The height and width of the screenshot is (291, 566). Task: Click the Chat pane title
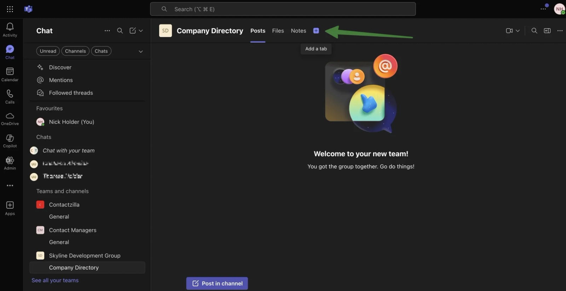click(45, 31)
